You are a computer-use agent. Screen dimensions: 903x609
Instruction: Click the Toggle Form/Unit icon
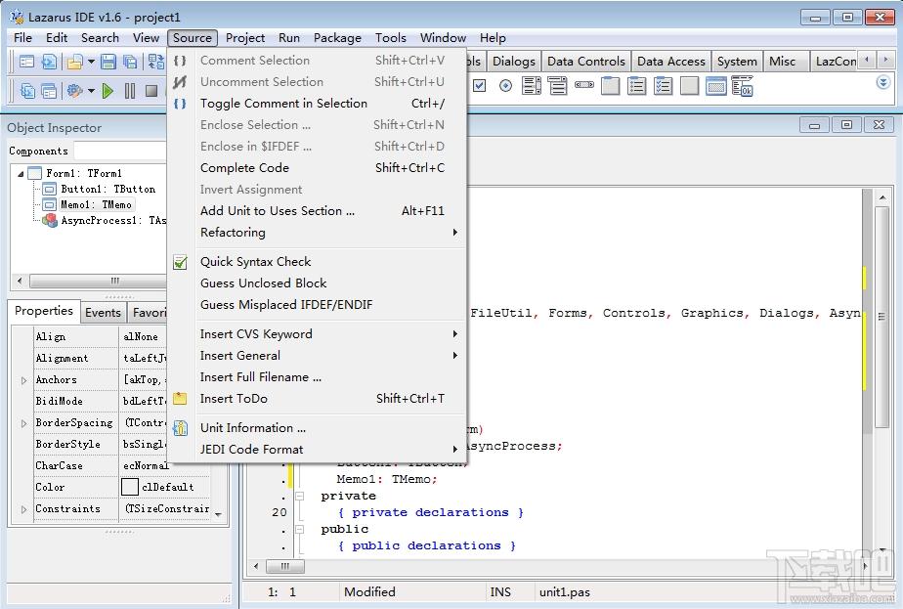155,61
